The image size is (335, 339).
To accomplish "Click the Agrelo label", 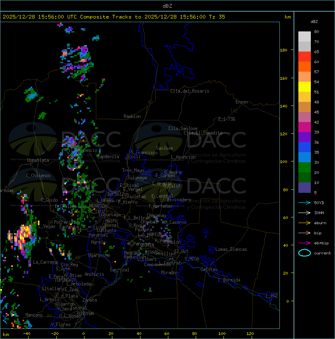I will pyautogui.click(x=98, y=242).
